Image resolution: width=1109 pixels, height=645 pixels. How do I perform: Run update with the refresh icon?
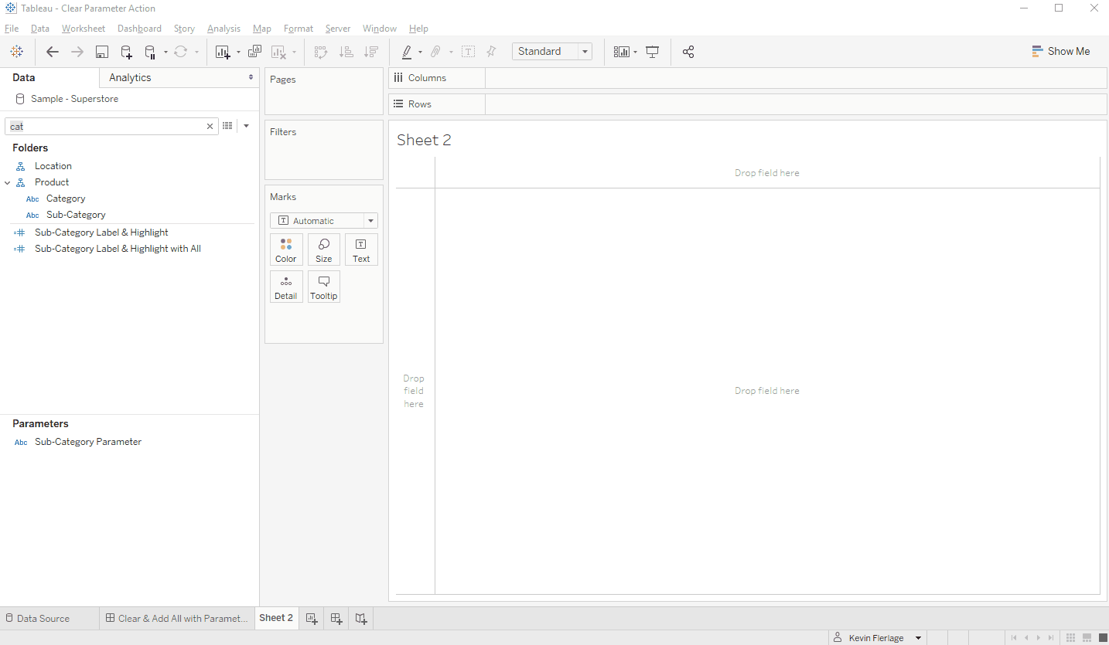[x=180, y=52]
